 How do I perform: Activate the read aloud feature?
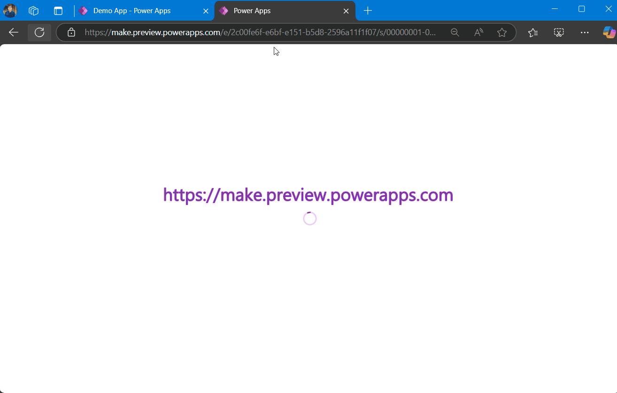coord(478,32)
